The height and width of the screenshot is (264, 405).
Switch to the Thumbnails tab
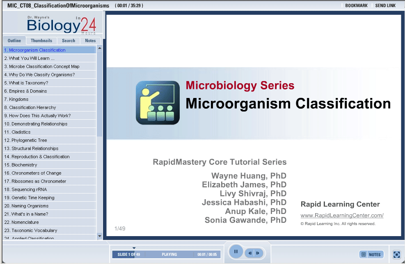[41, 41]
